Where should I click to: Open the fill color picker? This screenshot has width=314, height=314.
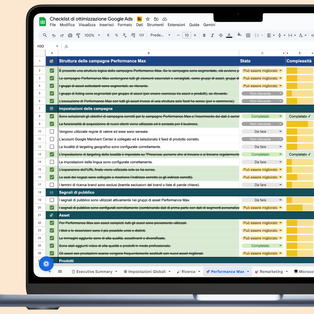point(239,35)
